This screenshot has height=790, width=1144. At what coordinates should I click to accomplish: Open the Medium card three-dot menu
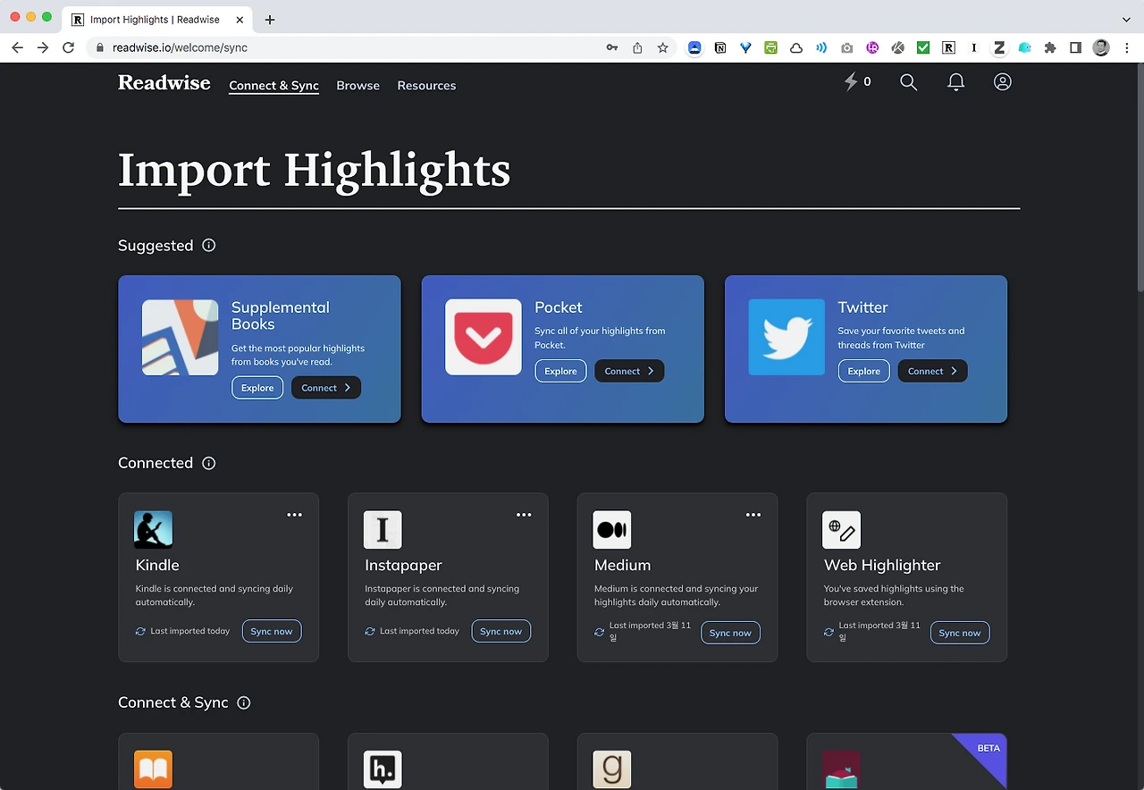point(753,515)
